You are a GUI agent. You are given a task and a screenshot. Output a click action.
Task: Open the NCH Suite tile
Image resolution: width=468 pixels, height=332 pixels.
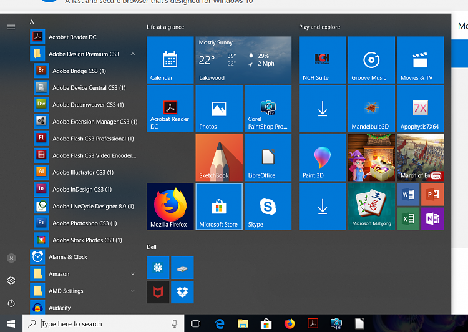tap(323, 60)
